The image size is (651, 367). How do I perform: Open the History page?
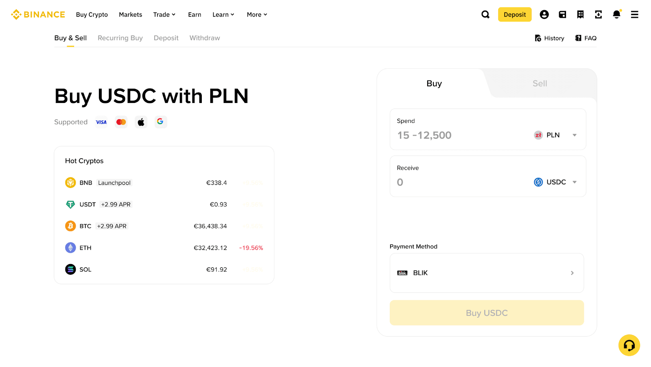coord(549,38)
